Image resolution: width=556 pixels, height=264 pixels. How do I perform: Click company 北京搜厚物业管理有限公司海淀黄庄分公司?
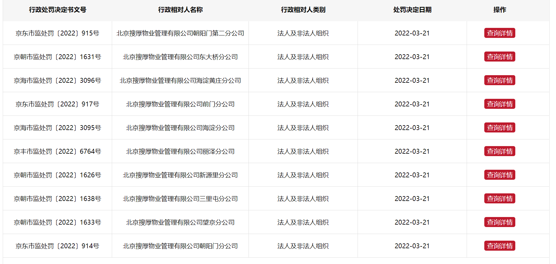click(x=180, y=81)
